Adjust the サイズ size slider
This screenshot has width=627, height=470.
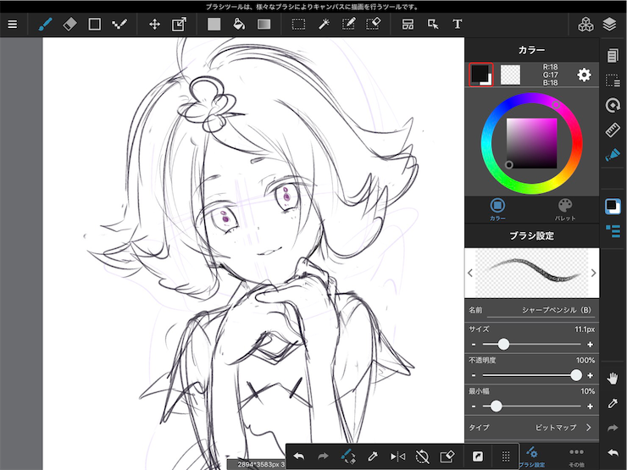pos(532,344)
